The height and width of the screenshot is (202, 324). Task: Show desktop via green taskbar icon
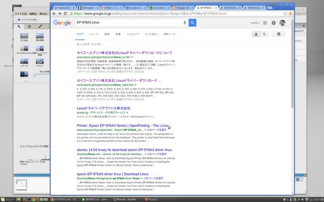click(18, 200)
